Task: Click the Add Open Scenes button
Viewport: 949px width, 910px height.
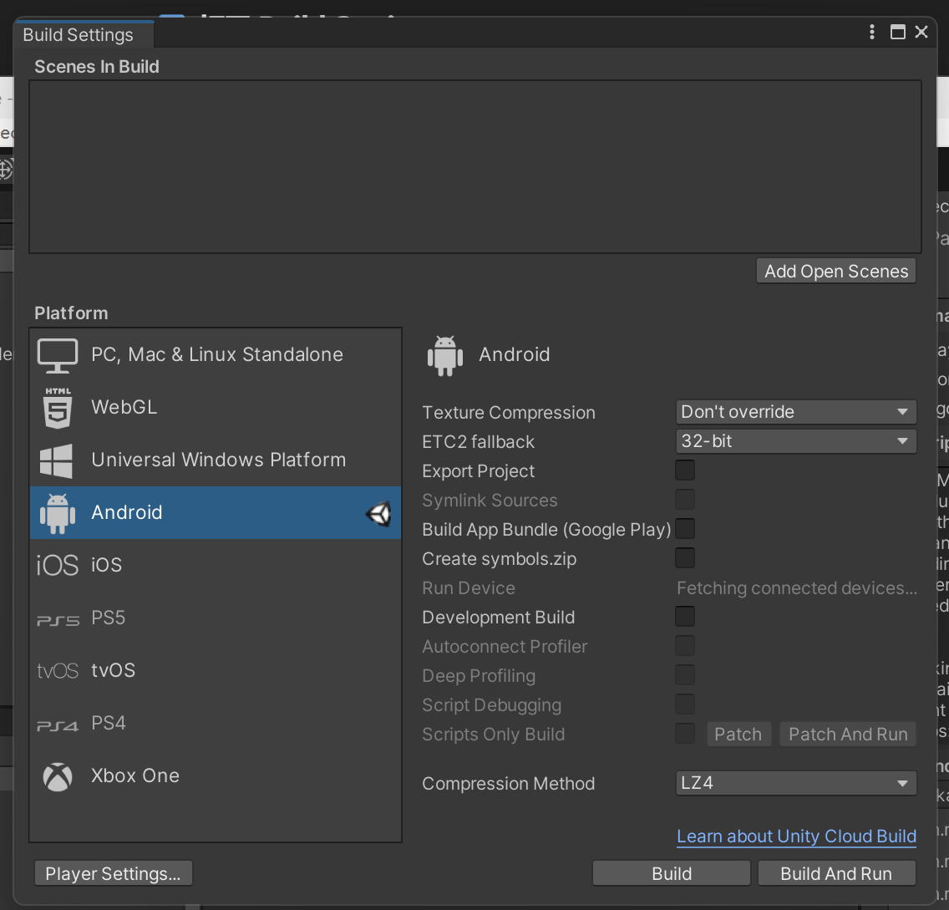Action: pos(835,272)
